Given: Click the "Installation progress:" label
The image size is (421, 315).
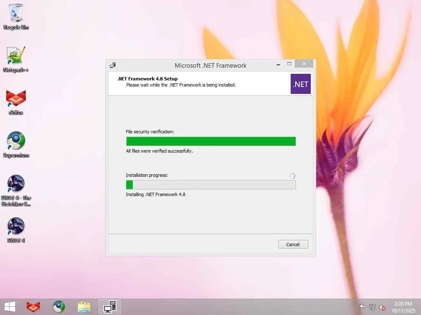Looking at the screenshot, I should [147, 175].
